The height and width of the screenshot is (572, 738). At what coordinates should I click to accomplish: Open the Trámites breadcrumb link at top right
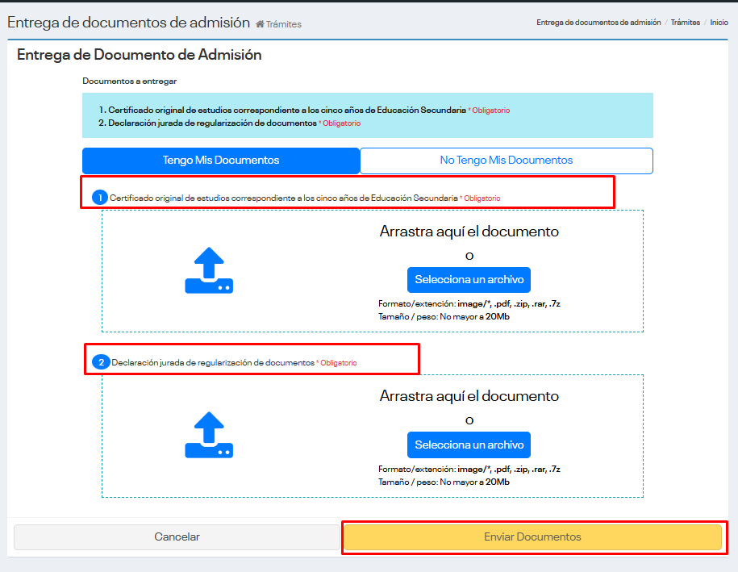[685, 23]
